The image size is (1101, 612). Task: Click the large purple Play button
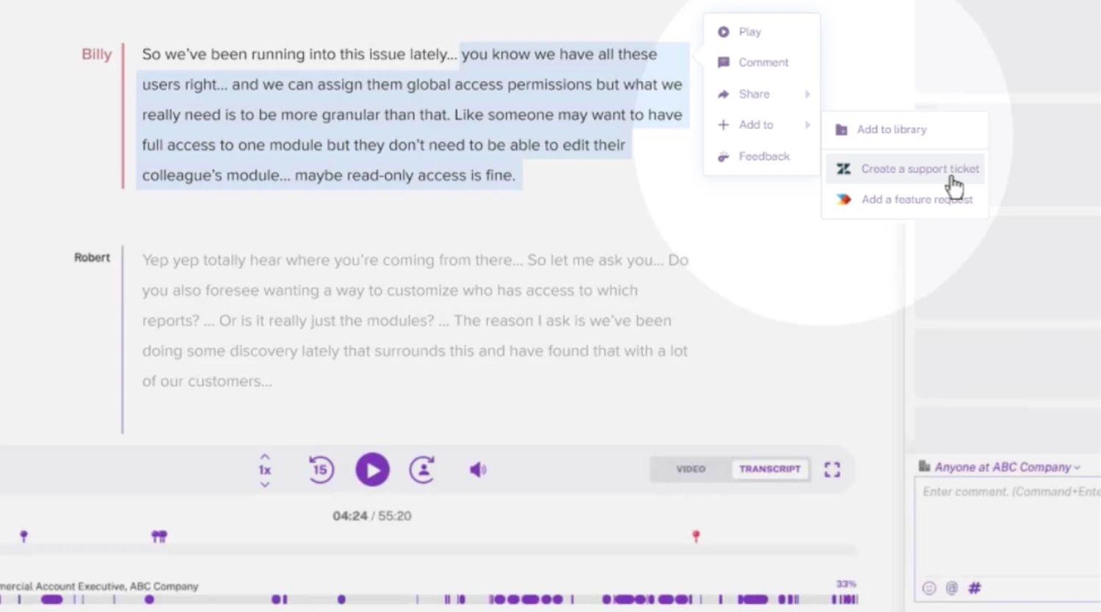[372, 470]
